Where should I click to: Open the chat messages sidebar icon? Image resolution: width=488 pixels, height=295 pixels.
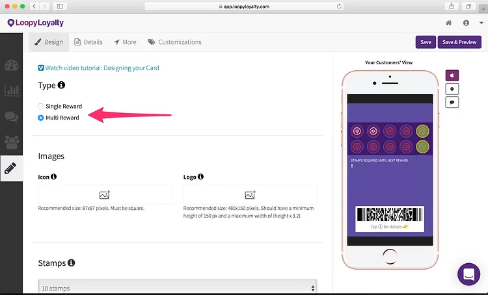pos(12,116)
